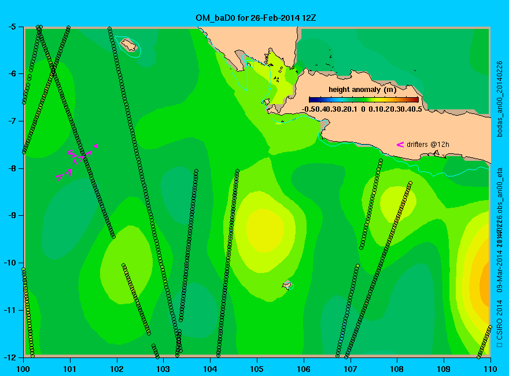Click the height anomaly (m) legend label
509x376 pixels.
coord(362,90)
